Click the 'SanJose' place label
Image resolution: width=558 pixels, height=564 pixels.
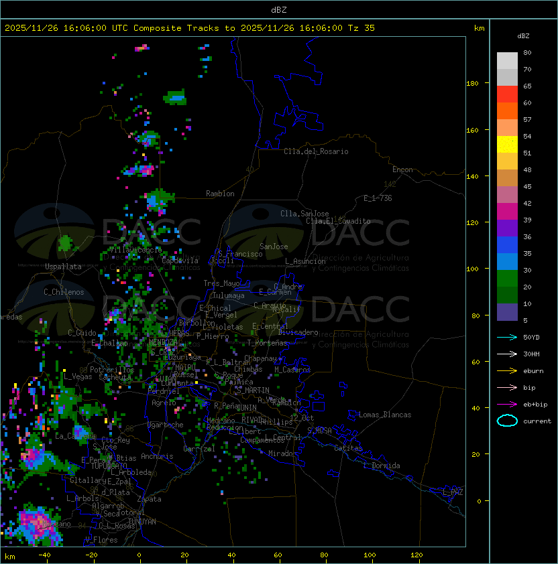pyautogui.click(x=274, y=246)
